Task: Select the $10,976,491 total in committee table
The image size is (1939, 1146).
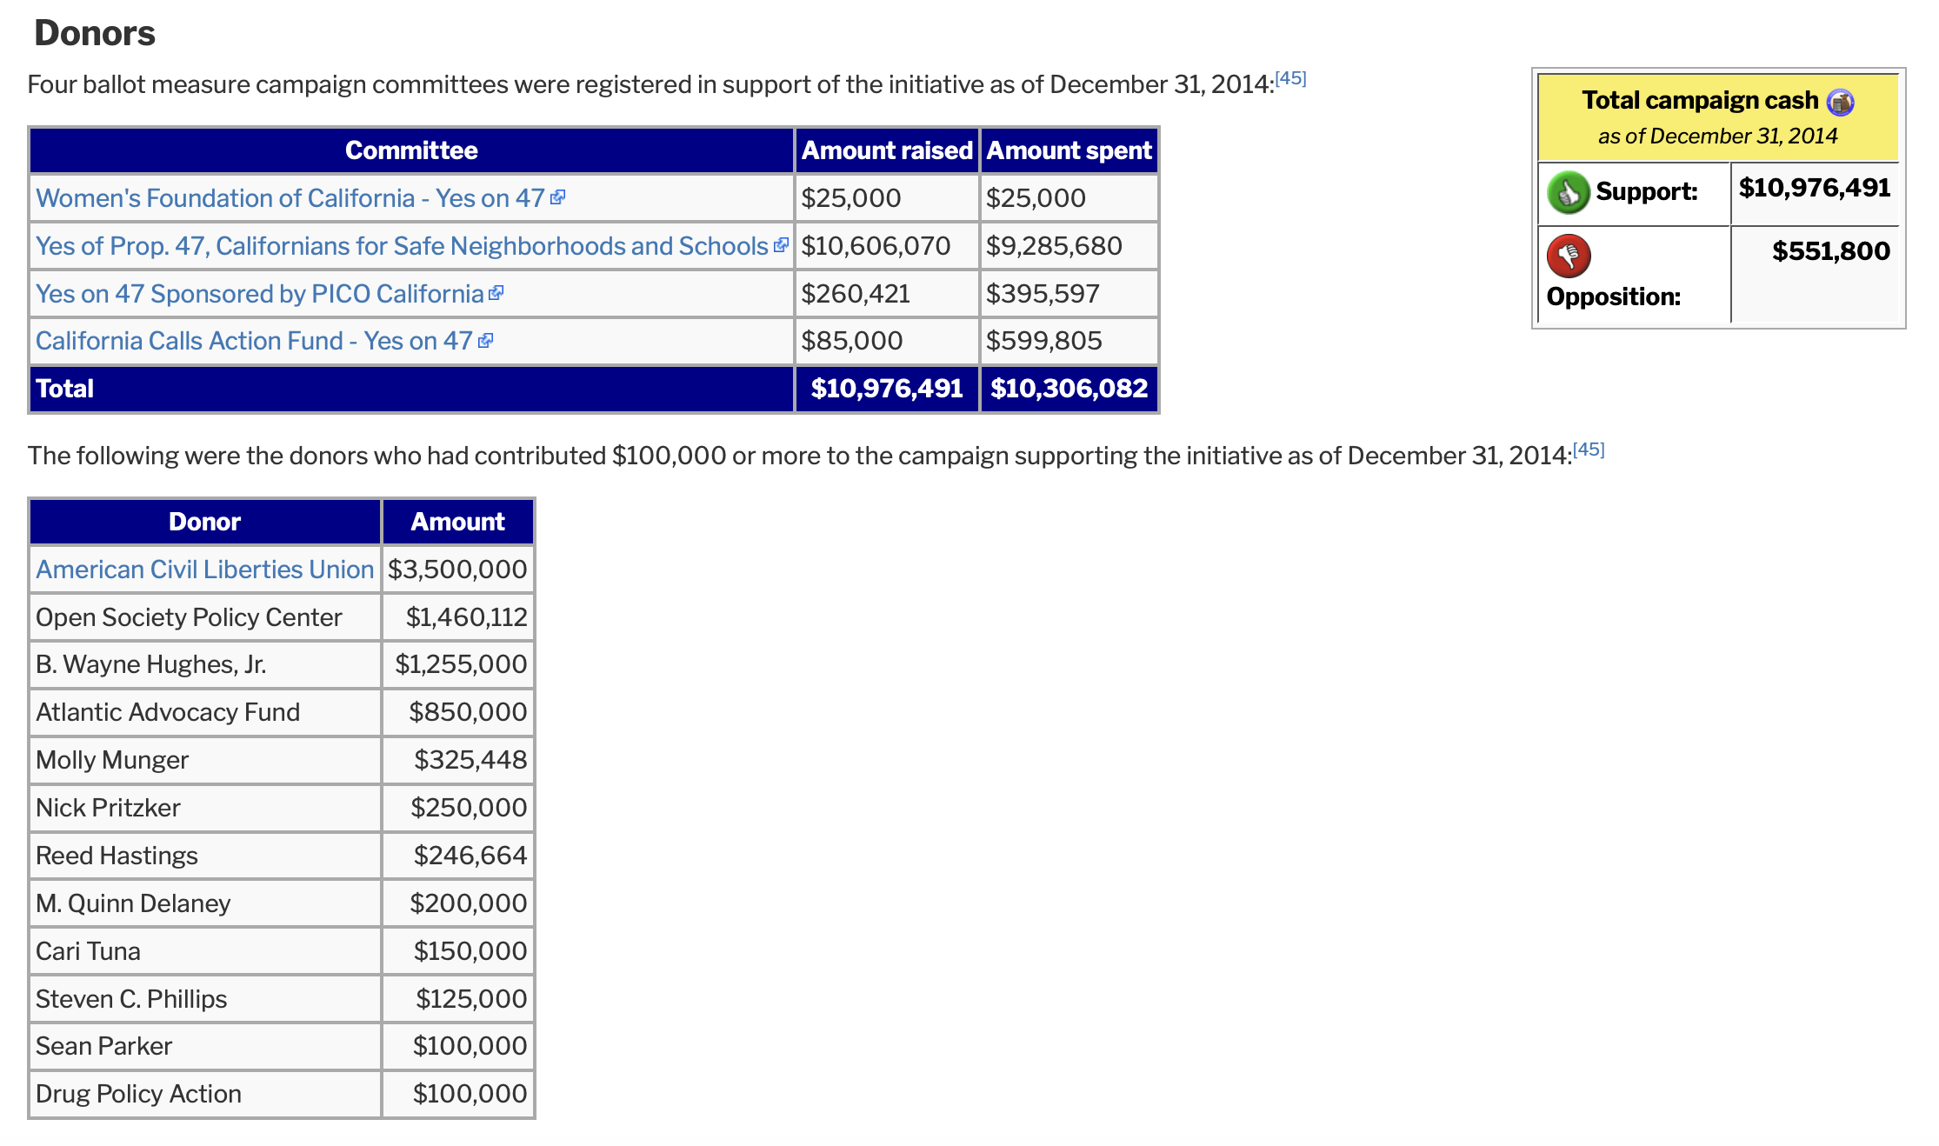Action: [887, 389]
